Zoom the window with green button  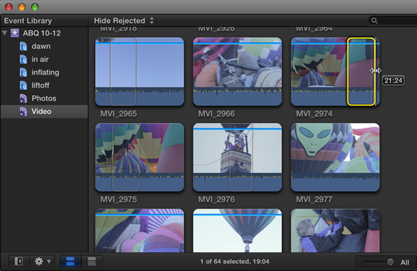35,7
